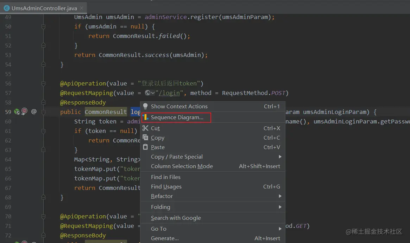Click the success(umsAdmin) call on line 53
This screenshot has width=410, height=243.
[175, 55]
